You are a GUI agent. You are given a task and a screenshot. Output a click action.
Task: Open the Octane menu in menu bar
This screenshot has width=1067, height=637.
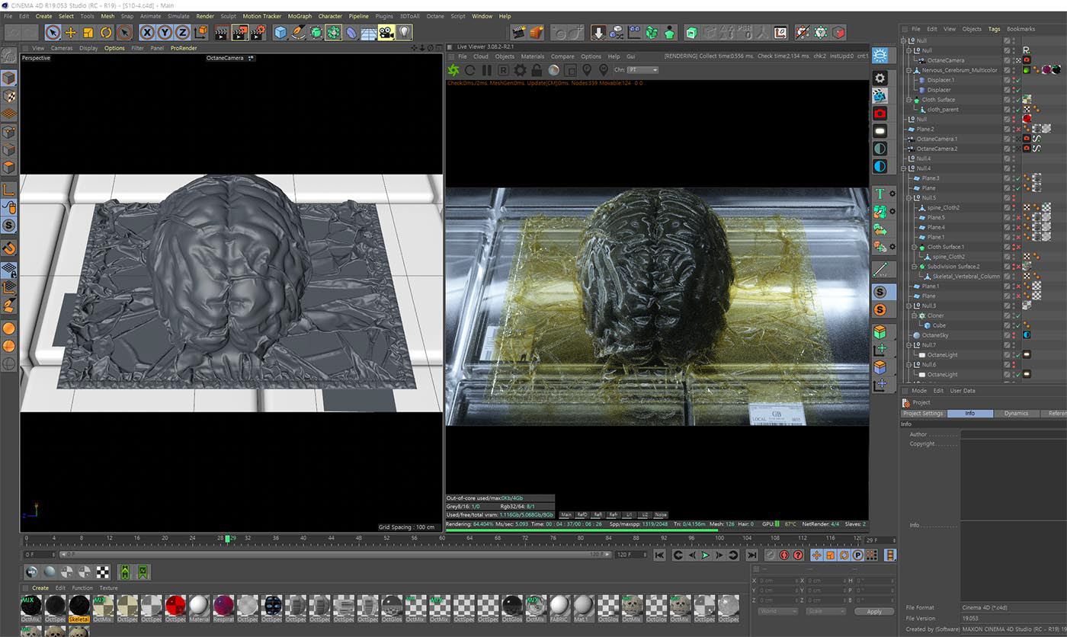435,16
